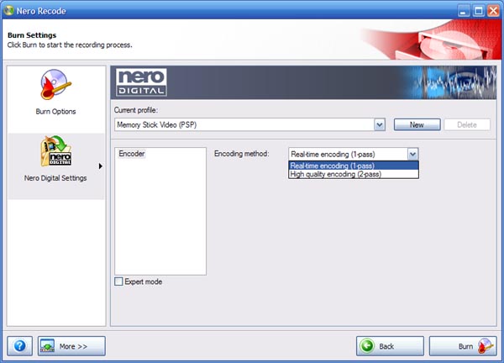Go Back to the previous step
This screenshot has height=363, width=504.
(390, 346)
